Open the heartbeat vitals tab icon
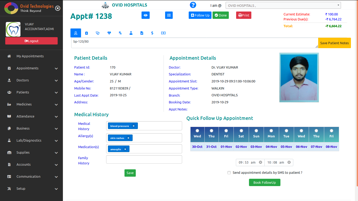 [x=109, y=33]
